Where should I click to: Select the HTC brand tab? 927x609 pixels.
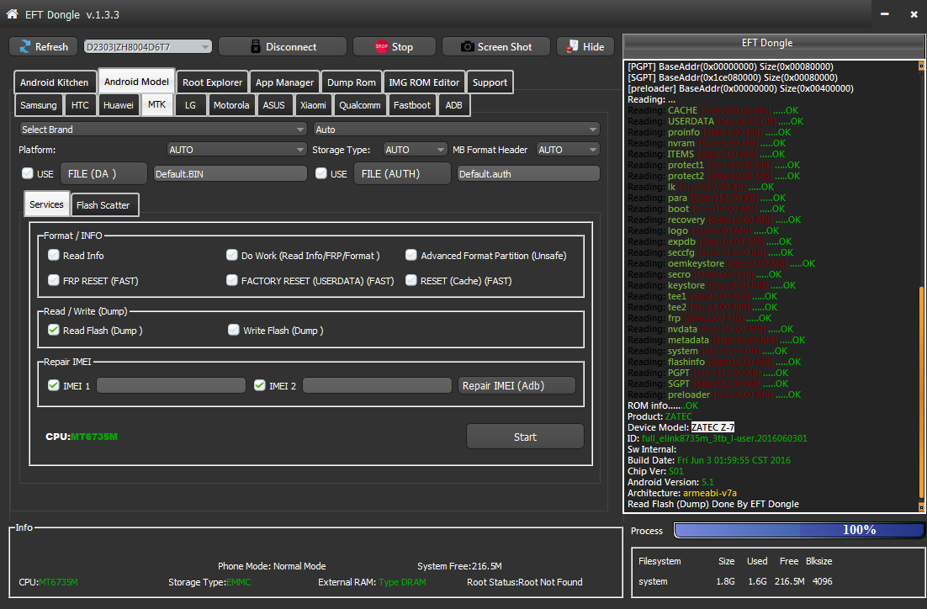click(x=80, y=104)
